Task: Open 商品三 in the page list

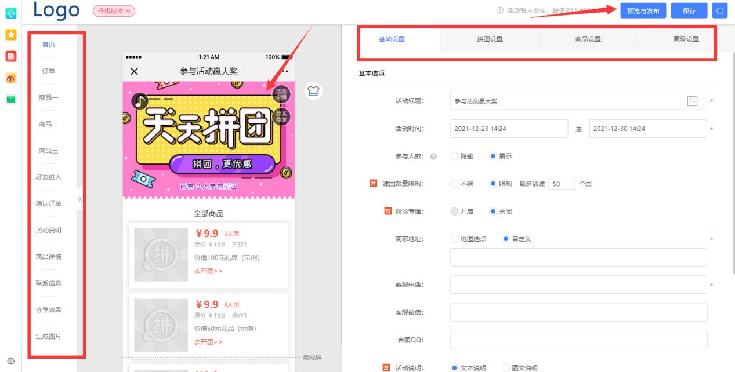Action: (49, 151)
